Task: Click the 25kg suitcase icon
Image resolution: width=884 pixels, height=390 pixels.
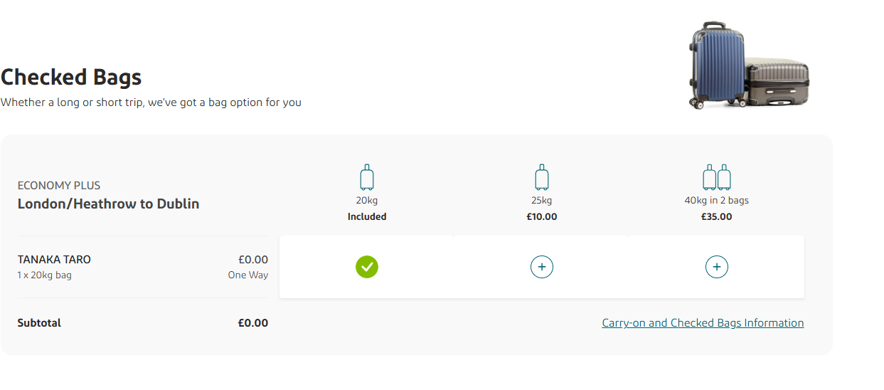Action: [x=542, y=177]
